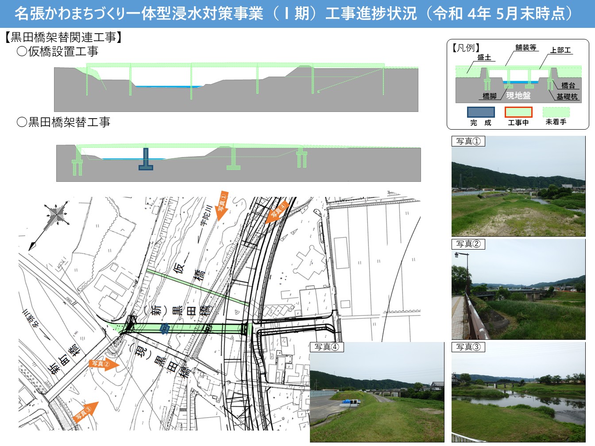Screen dimensions: 595x446
Task: Click the 写真④ label box above photo
Action: coord(327,347)
